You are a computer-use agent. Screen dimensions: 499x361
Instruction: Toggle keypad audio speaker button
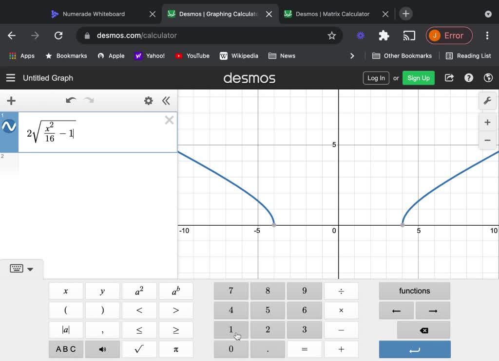click(102, 349)
